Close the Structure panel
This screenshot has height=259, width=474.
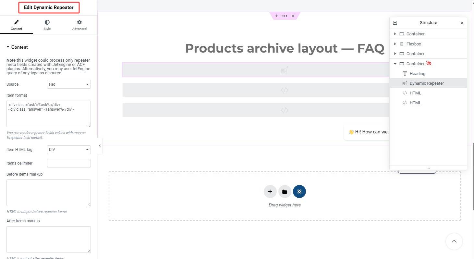point(462,23)
